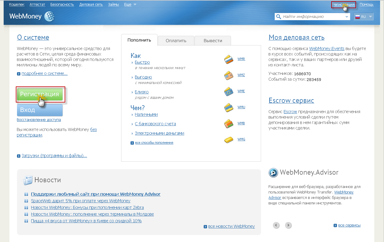The image size is (384, 242).
Task: Click the WebMoney globe logo
Action: (x=49, y=16)
